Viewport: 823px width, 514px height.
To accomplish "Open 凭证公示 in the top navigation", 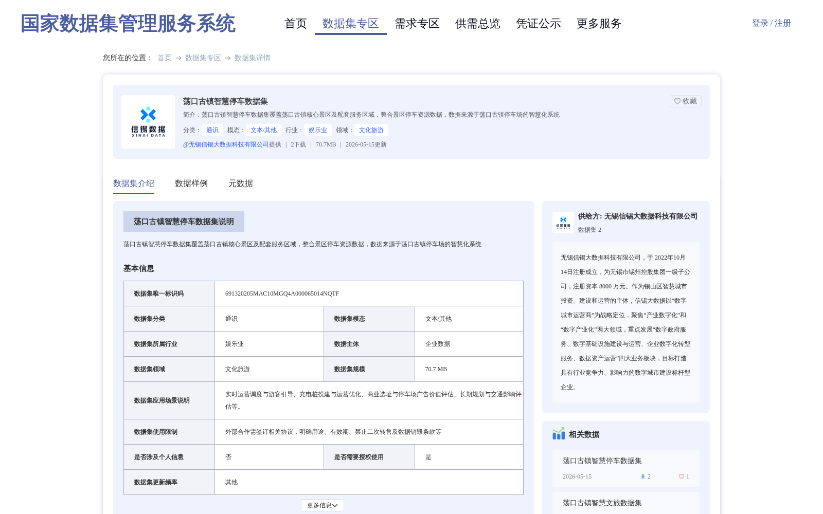I will (539, 24).
